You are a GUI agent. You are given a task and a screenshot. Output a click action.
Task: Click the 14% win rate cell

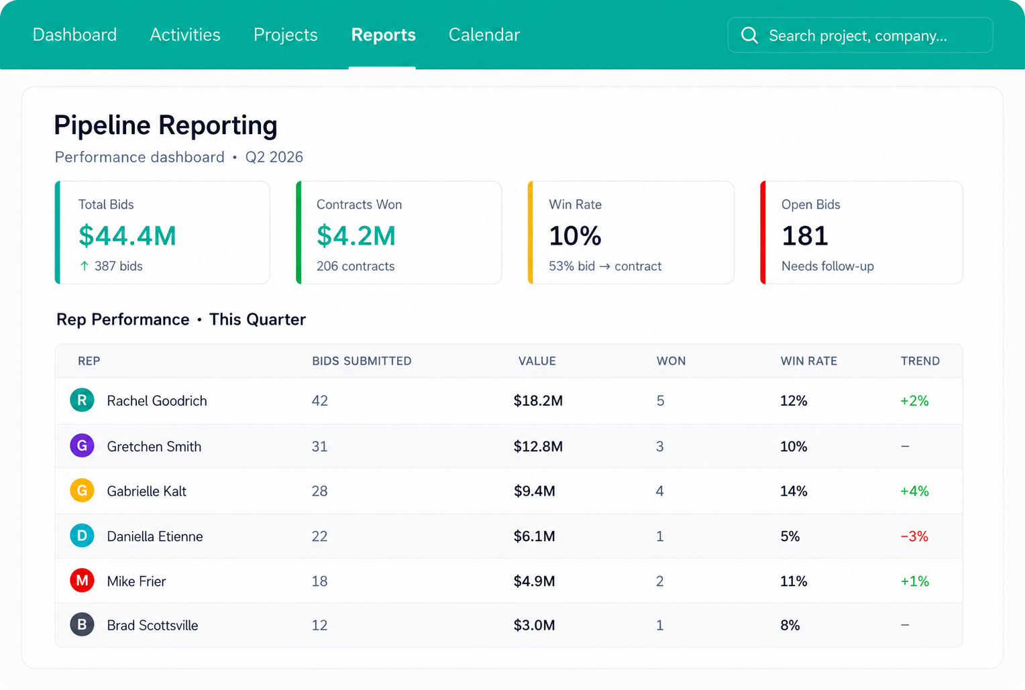(x=794, y=492)
